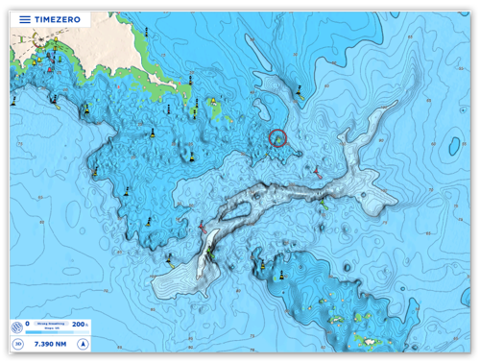This screenshot has width=480, height=363.
Task: Click the red-circled marker on the chart
Action: click(x=277, y=138)
